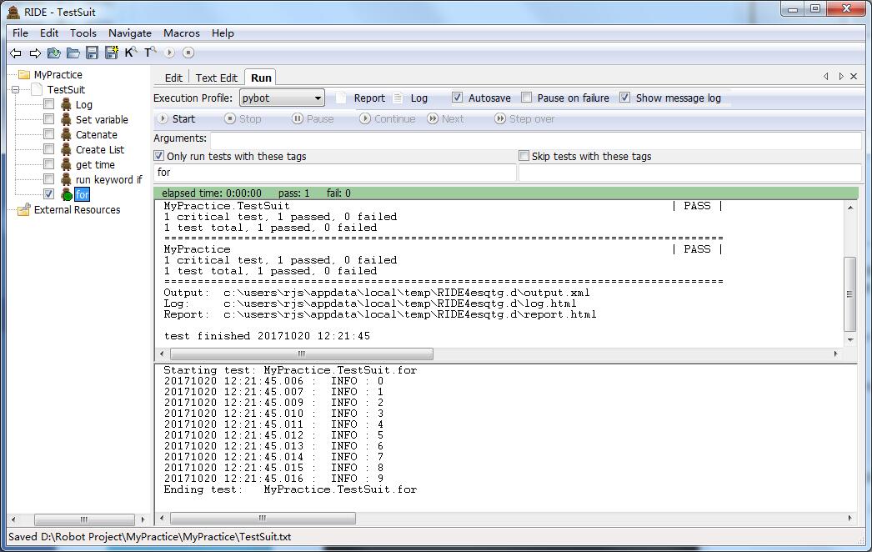
Task: Click the Open Test Suite icon
Action: [x=54, y=53]
